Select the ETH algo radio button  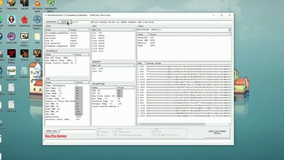point(155,132)
